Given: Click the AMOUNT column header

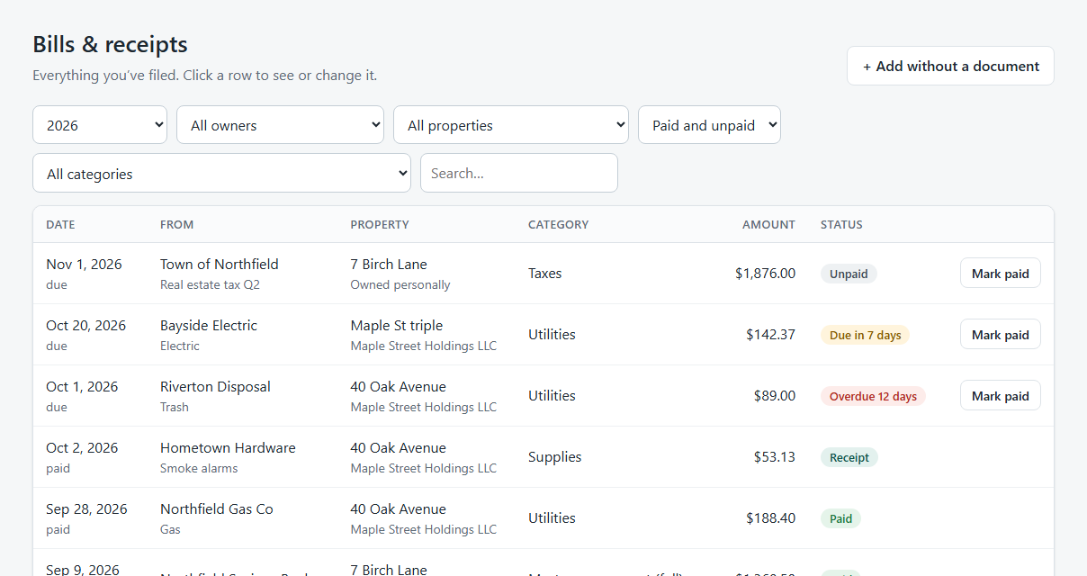Looking at the screenshot, I should pos(768,225).
